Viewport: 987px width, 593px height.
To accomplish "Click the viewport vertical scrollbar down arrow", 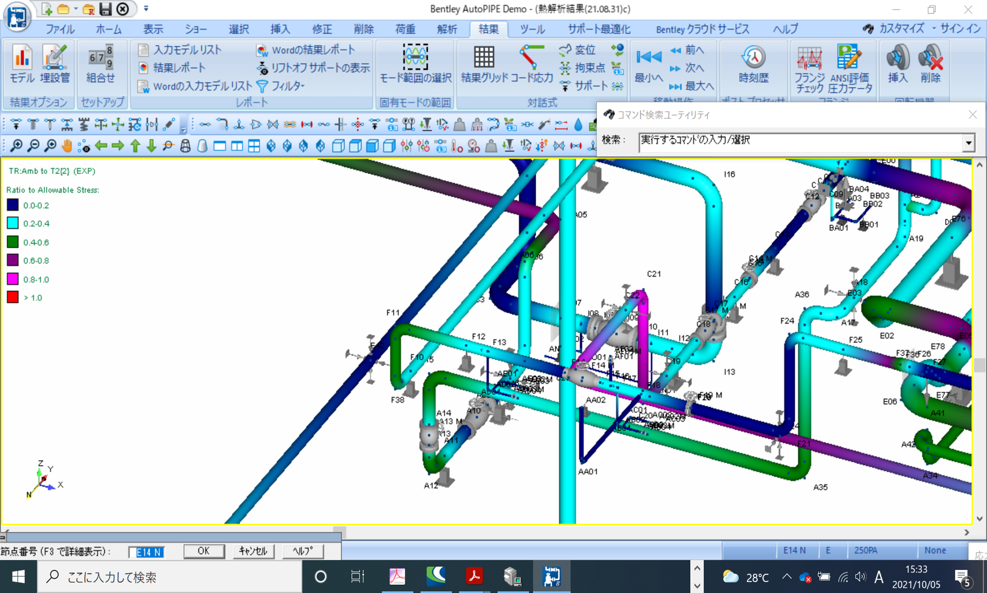I will click(979, 518).
